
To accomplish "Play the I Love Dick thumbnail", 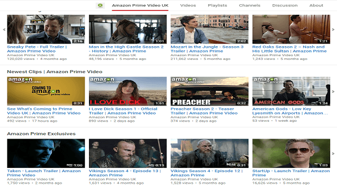I will coord(127,91).
